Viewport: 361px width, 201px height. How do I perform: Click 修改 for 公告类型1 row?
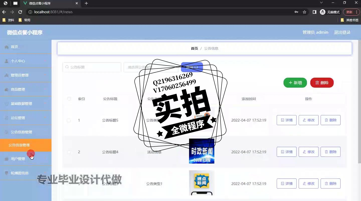309,184
